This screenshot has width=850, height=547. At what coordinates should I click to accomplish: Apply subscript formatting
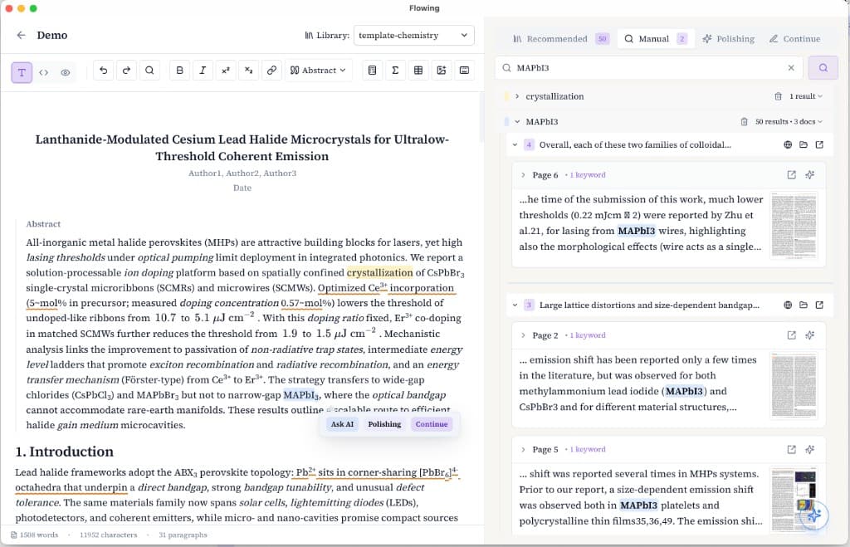tap(248, 70)
